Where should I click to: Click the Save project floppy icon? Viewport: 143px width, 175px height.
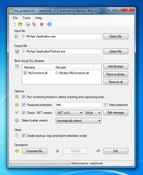tap(28, 24)
